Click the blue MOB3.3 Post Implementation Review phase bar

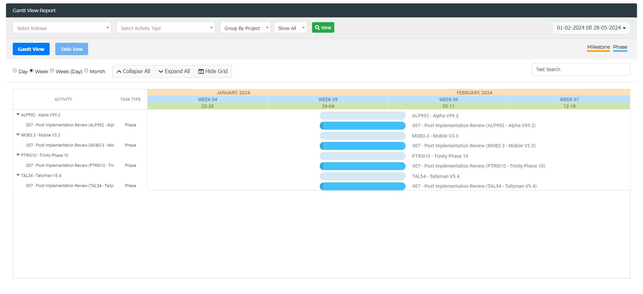click(362, 146)
